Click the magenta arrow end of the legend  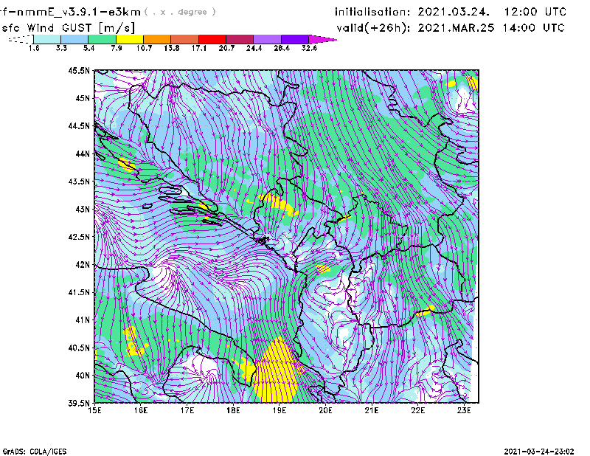tap(322, 39)
